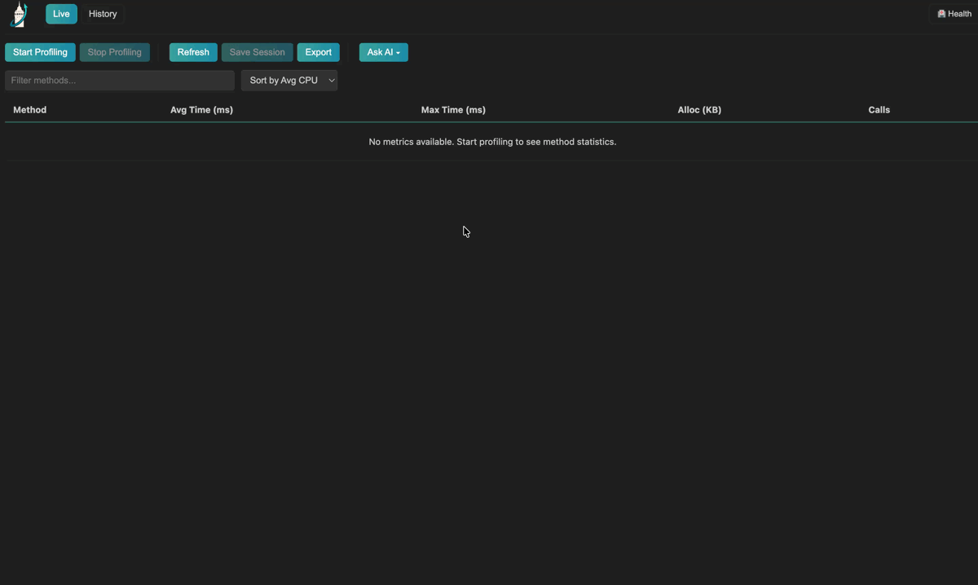
Task: Click Start Profiling
Action: 40,51
